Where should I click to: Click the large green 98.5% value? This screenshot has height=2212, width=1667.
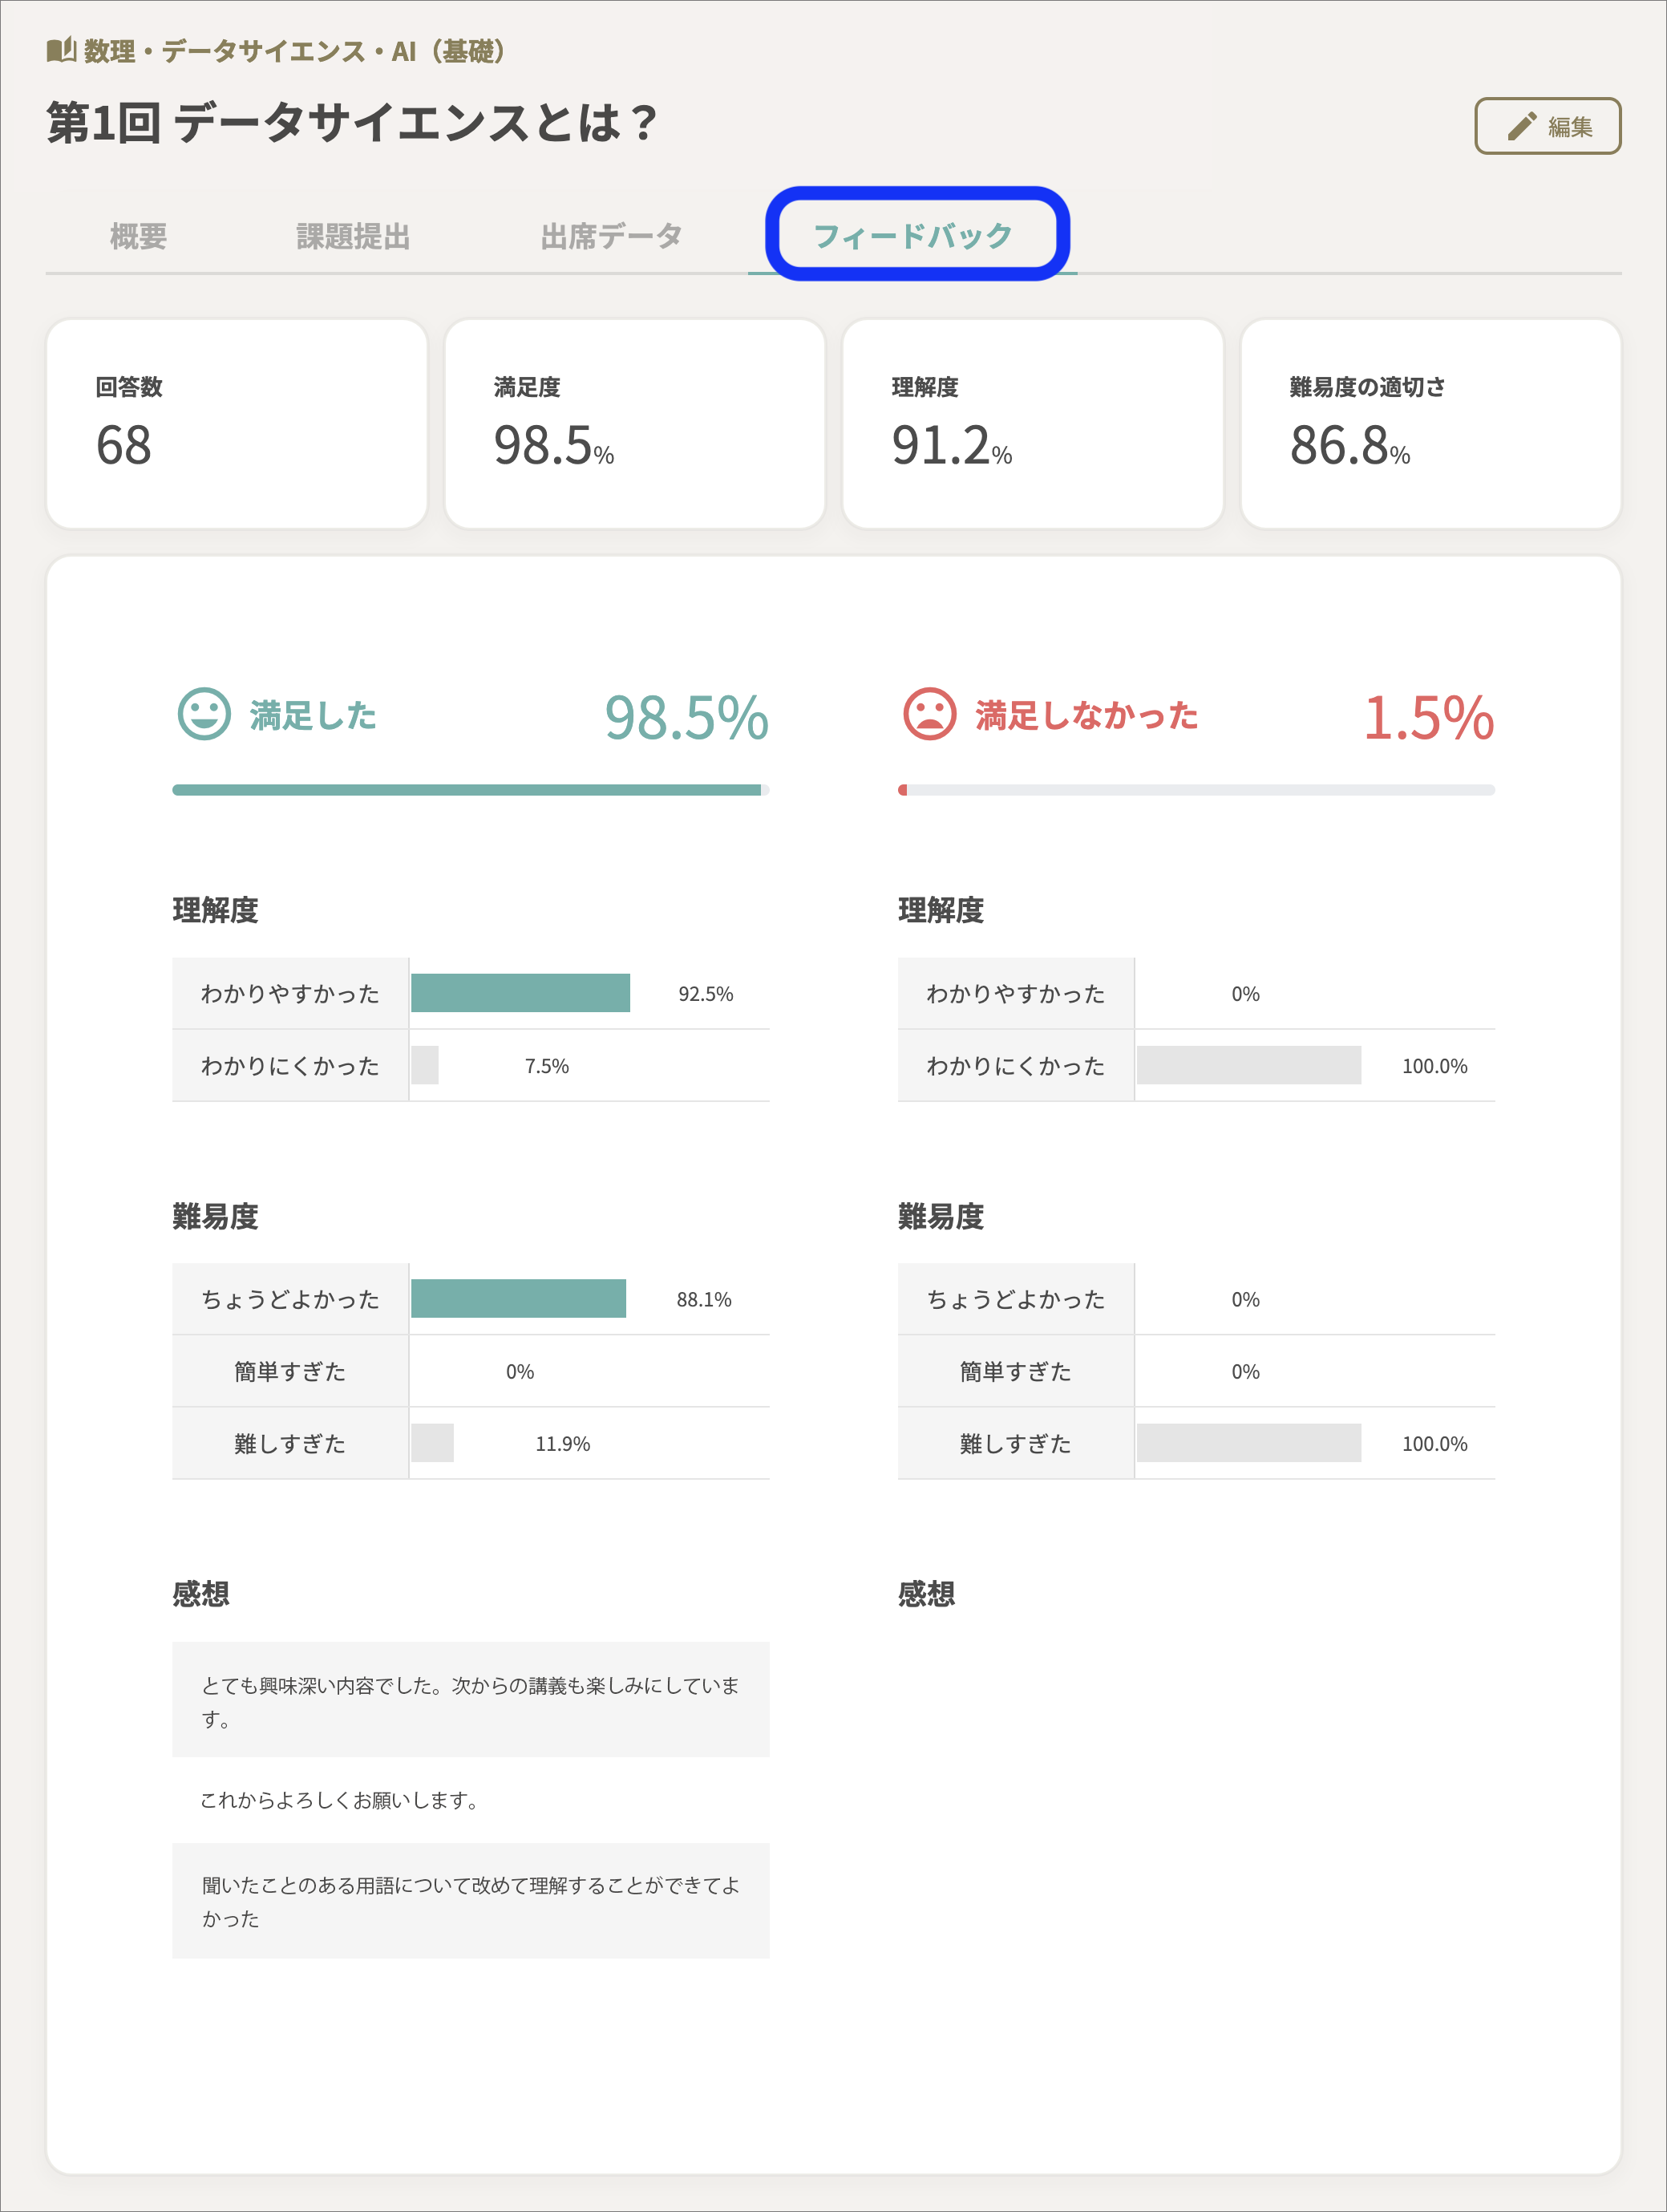click(686, 718)
